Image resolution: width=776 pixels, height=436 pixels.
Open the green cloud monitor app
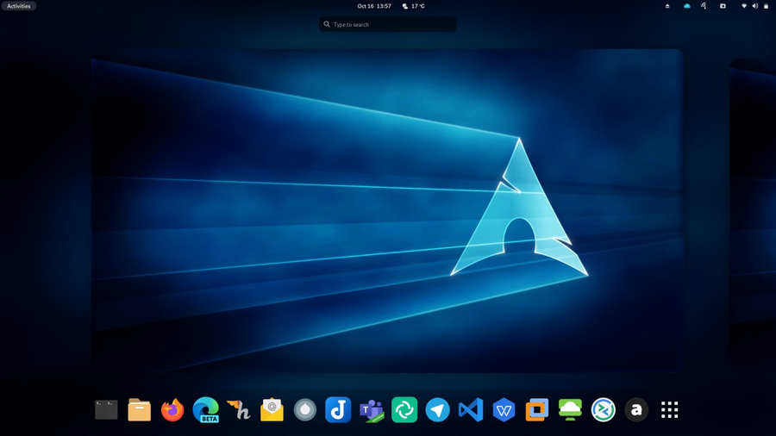coord(570,410)
